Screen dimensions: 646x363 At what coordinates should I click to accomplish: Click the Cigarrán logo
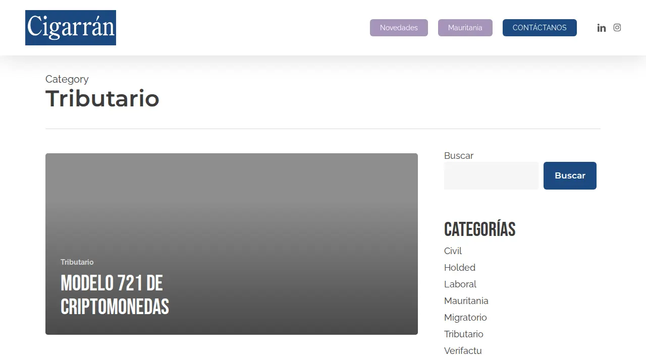click(x=71, y=28)
